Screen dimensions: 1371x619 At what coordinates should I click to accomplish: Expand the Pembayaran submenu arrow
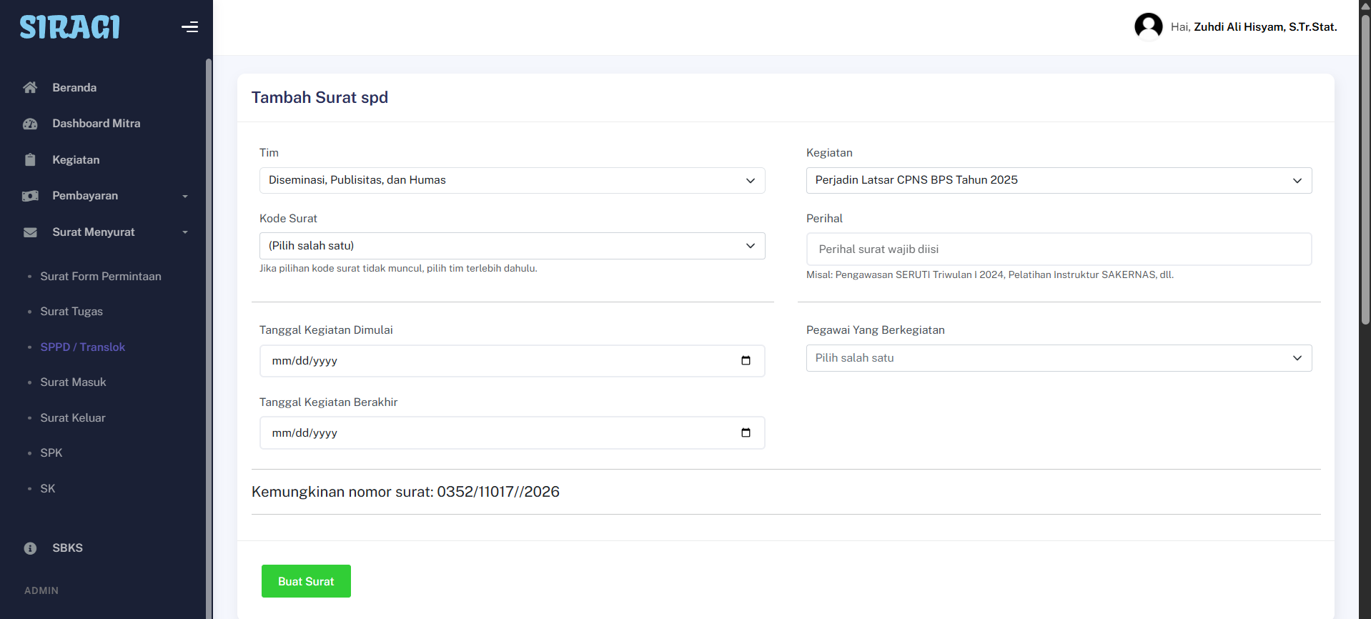pyautogui.click(x=185, y=197)
